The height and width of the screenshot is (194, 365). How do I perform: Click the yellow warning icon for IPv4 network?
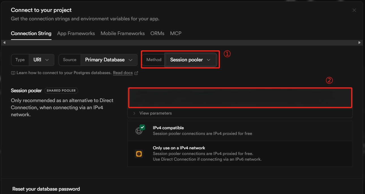(139, 154)
